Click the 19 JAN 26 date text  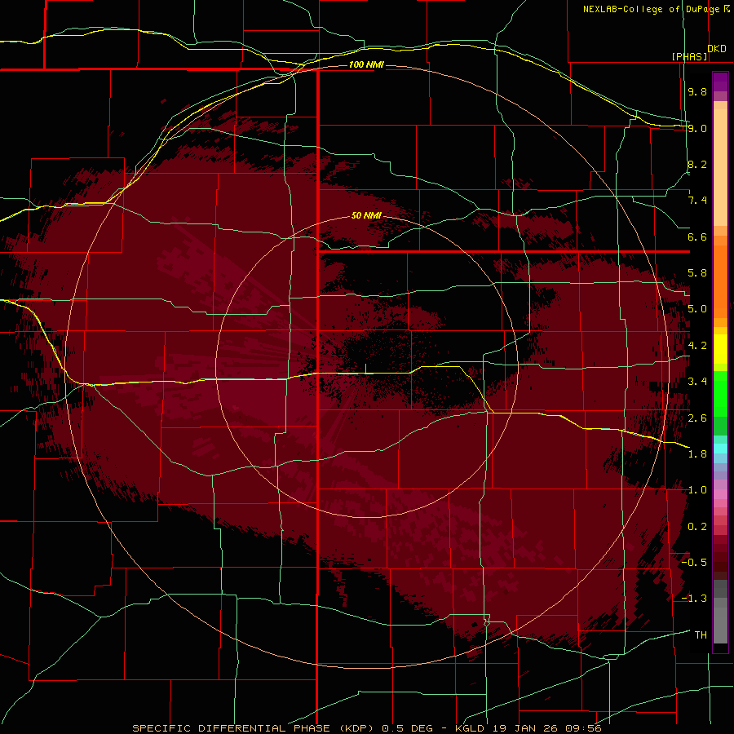(524, 728)
